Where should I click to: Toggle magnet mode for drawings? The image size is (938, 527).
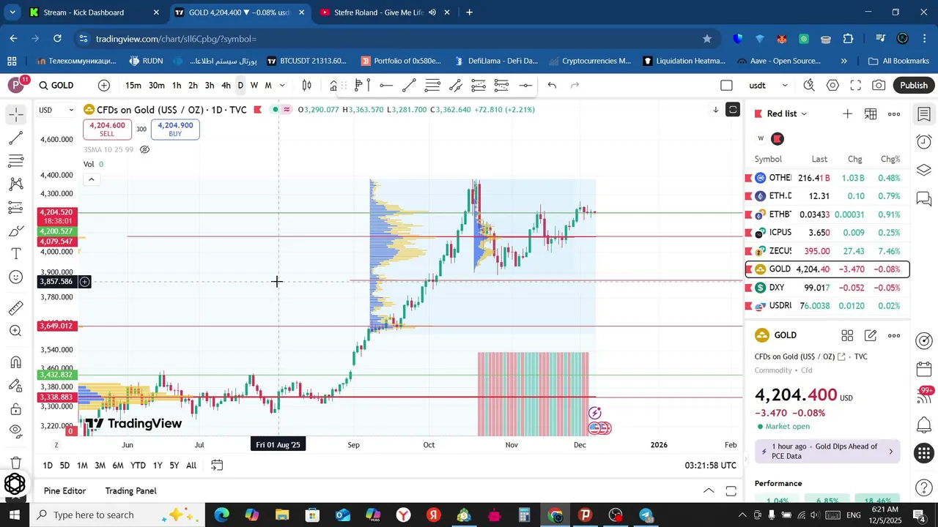pos(16,362)
